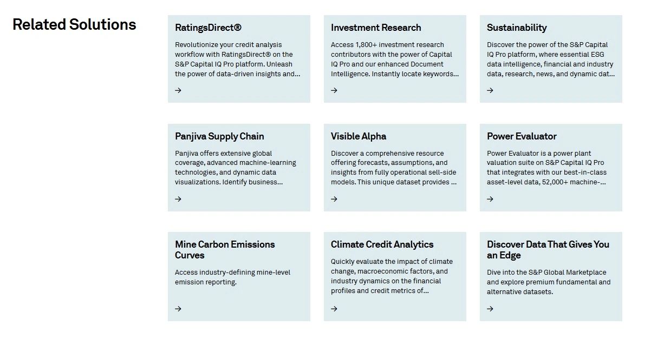Open the RatingsDirect® title link

point(209,28)
